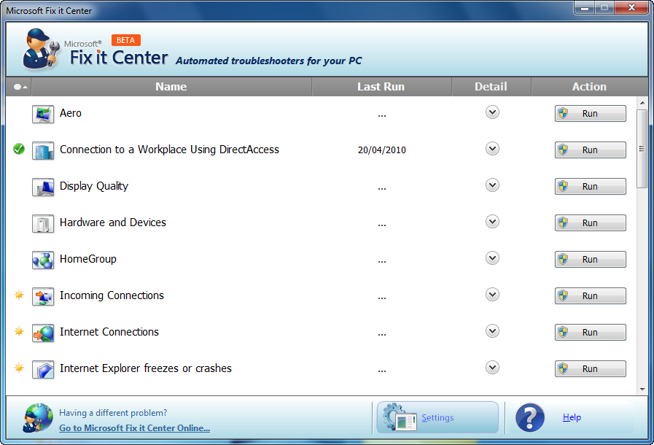Expand details for Internet Connections
Viewport: 654px width, 445px height.
pyautogui.click(x=492, y=331)
